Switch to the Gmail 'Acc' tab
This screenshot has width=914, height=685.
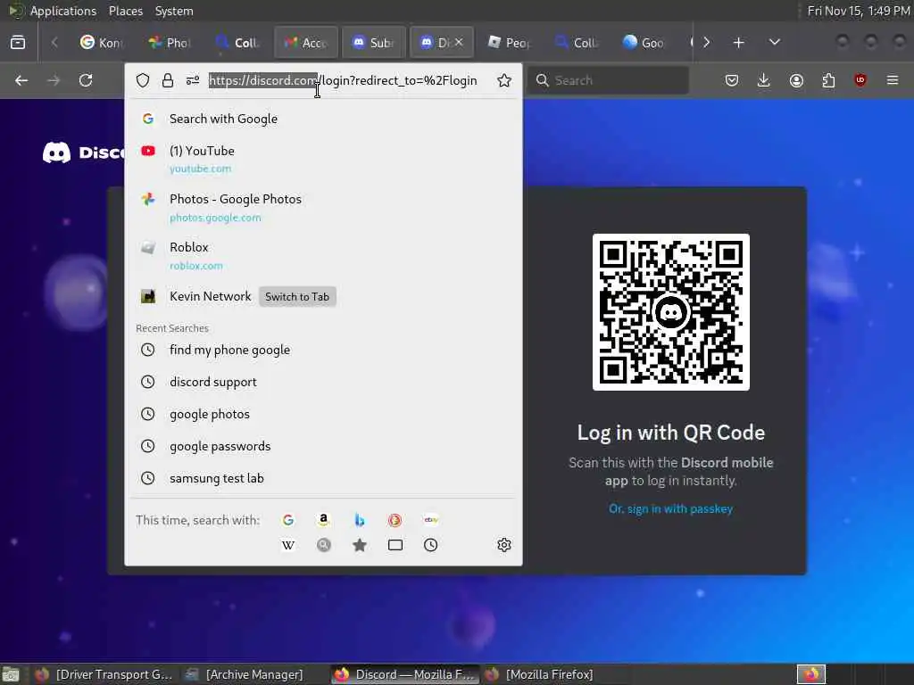pyautogui.click(x=305, y=43)
